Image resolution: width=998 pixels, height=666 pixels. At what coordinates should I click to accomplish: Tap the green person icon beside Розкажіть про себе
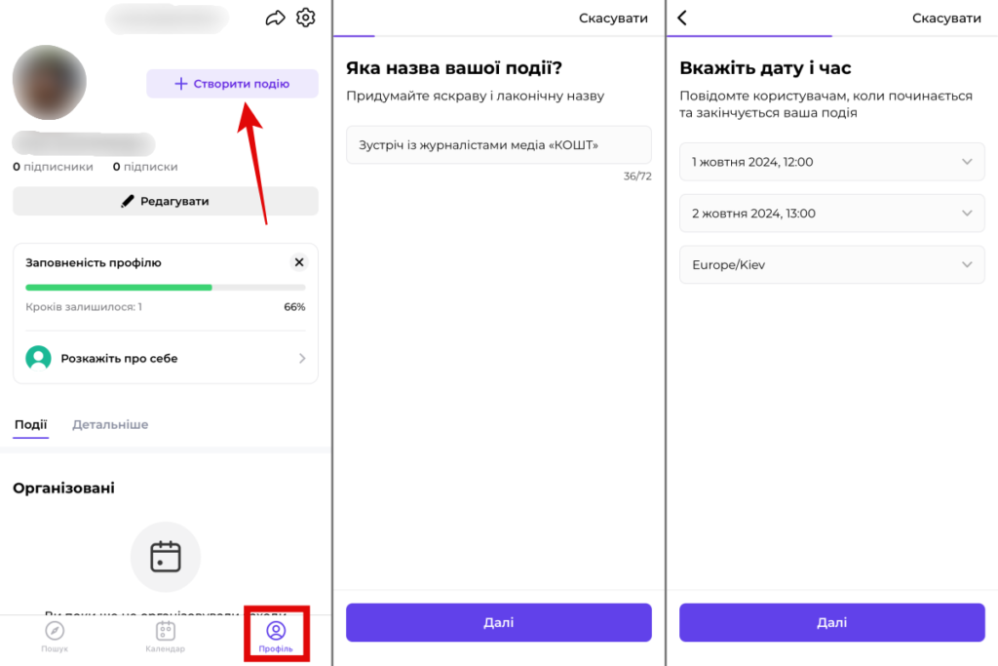39,358
